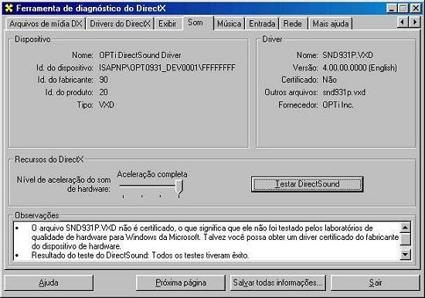Click the DirectX icon in the title bar
The image size is (425, 298).
click(x=9, y=9)
